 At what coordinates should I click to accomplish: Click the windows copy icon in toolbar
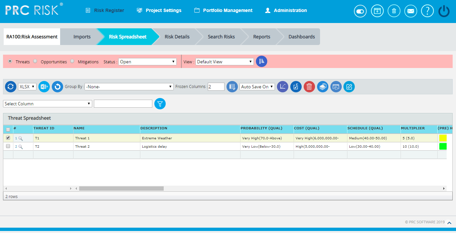pyautogui.click(x=336, y=87)
